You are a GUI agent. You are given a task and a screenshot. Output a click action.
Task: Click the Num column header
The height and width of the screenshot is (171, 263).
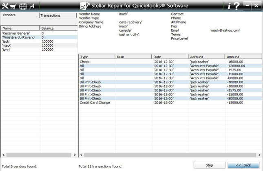pyautogui.click(x=133, y=57)
